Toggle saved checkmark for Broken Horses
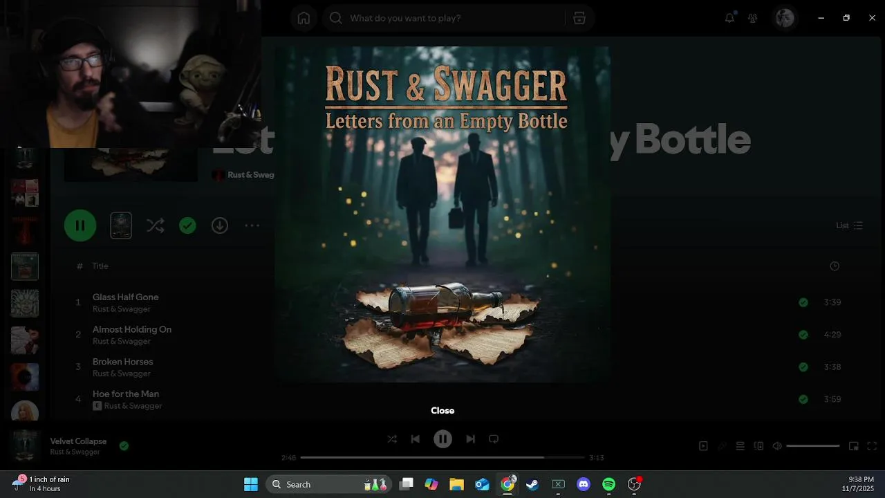 click(803, 367)
